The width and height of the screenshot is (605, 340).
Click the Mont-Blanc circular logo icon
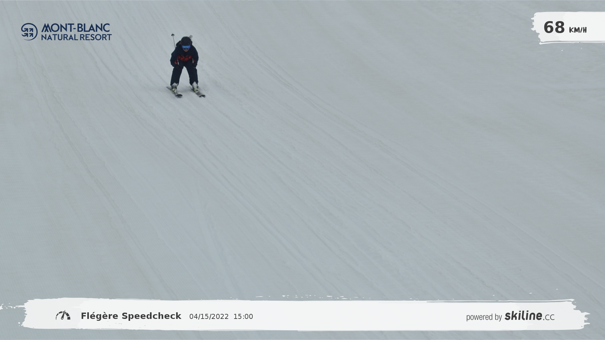point(29,32)
